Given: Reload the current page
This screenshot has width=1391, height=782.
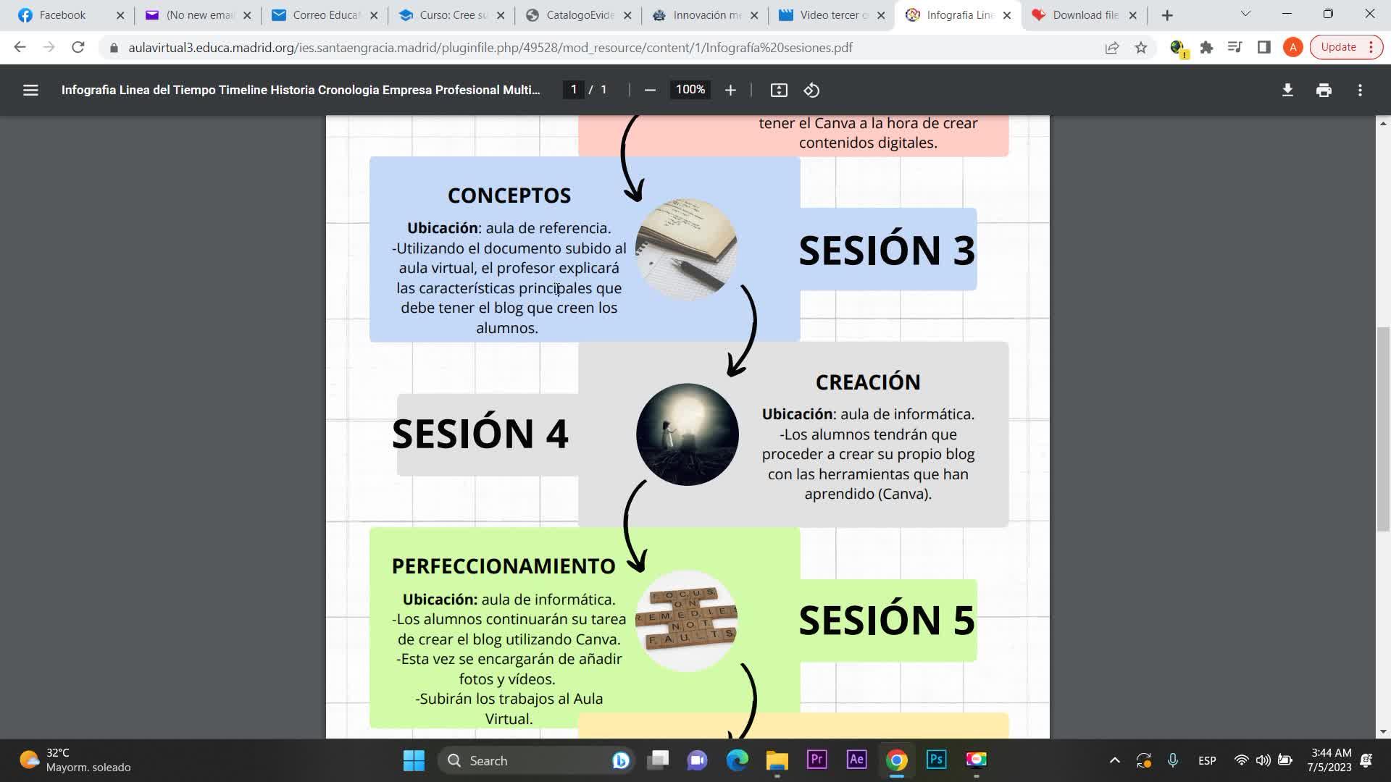Looking at the screenshot, I should [x=78, y=48].
